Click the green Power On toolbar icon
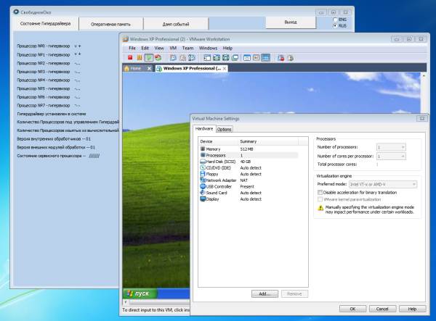The width and height of the screenshot is (436, 321). [149, 58]
